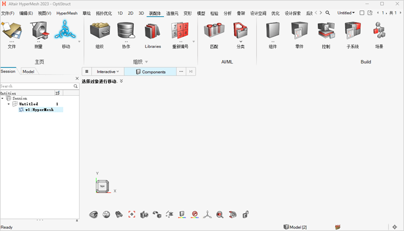Toggle the lock icon in bottom view toolbar
404x231 pixels.
[x=245, y=214]
